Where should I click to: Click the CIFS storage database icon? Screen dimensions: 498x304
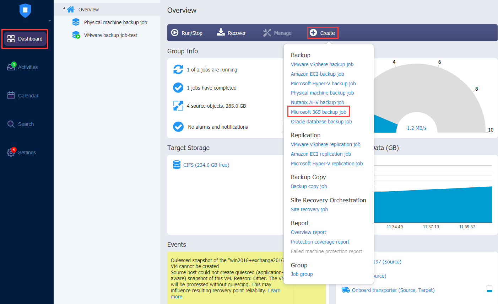[x=177, y=165]
